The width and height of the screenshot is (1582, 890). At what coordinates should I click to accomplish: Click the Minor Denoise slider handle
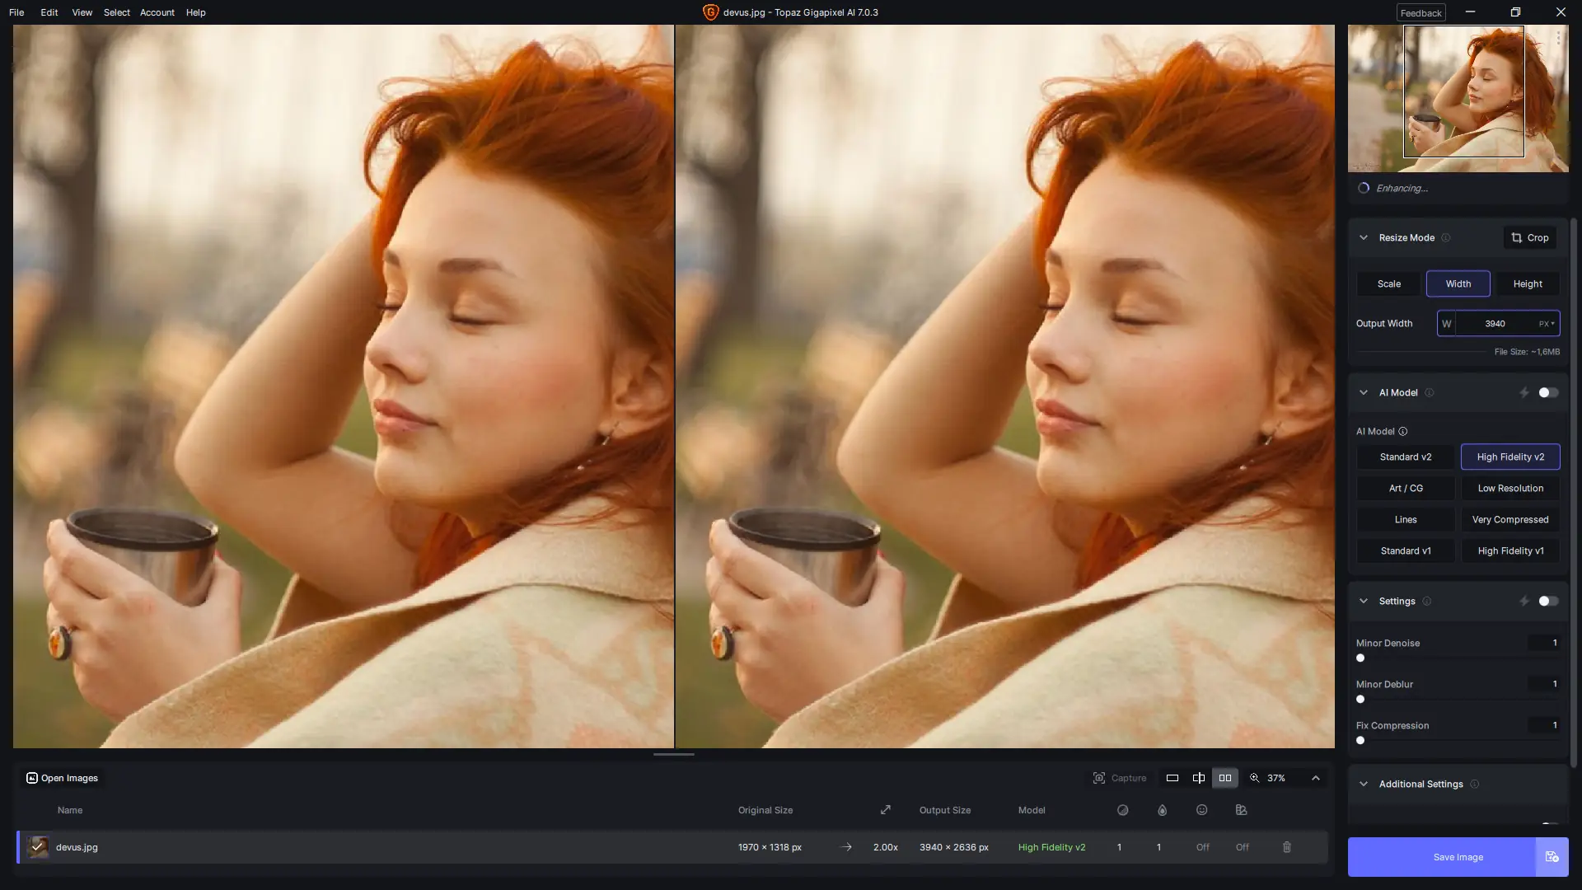[x=1360, y=658]
